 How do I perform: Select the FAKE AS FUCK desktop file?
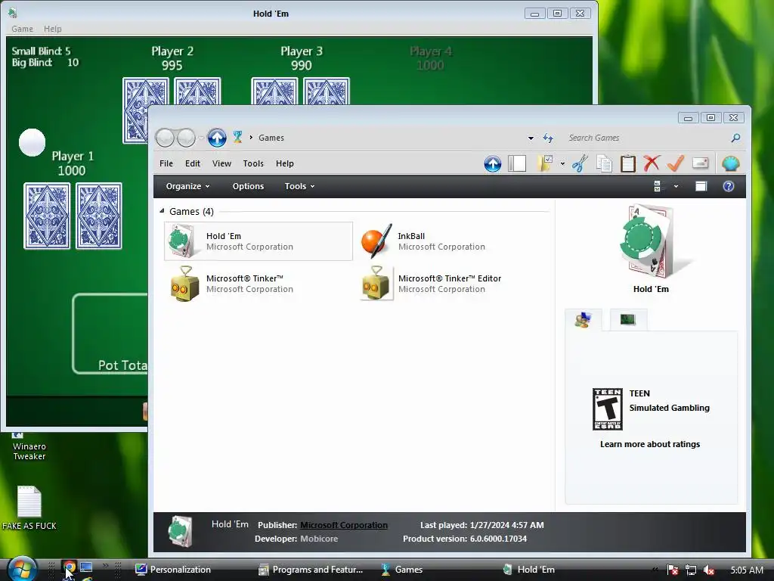[29, 508]
